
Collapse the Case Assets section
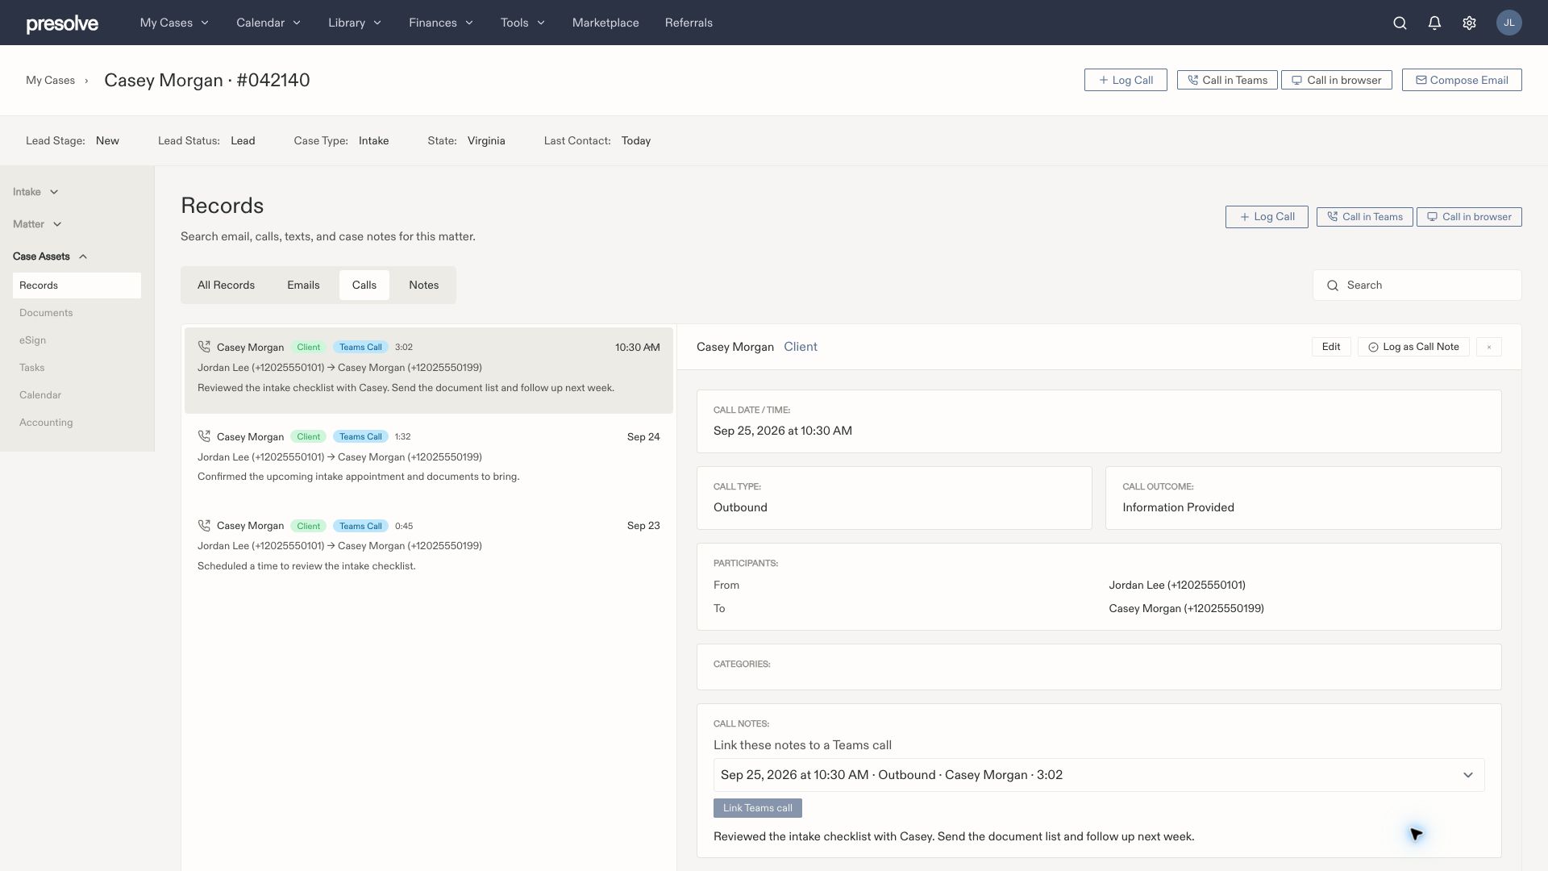pos(50,256)
